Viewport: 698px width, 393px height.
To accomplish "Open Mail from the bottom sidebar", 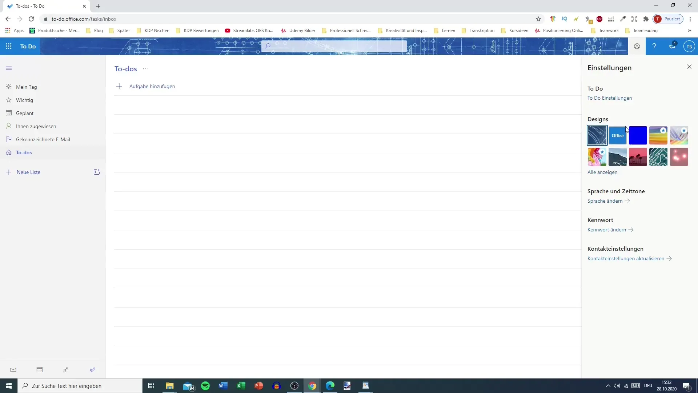I will [x=13, y=370].
